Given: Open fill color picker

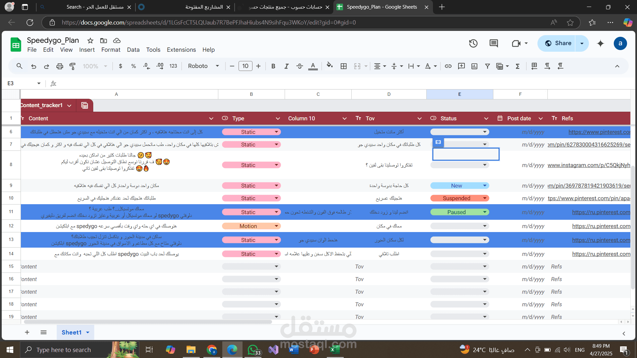Looking at the screenshot, I should click(329, 65).
